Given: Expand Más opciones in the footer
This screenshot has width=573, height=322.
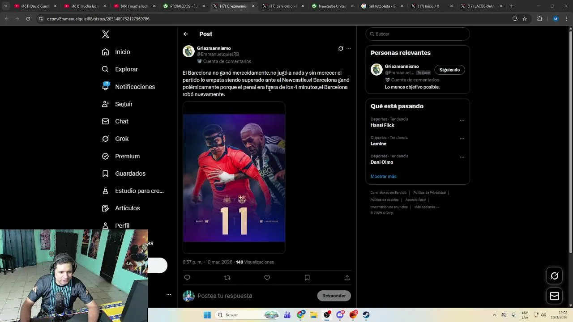Looking at the screenshot, I should point(427,207).
